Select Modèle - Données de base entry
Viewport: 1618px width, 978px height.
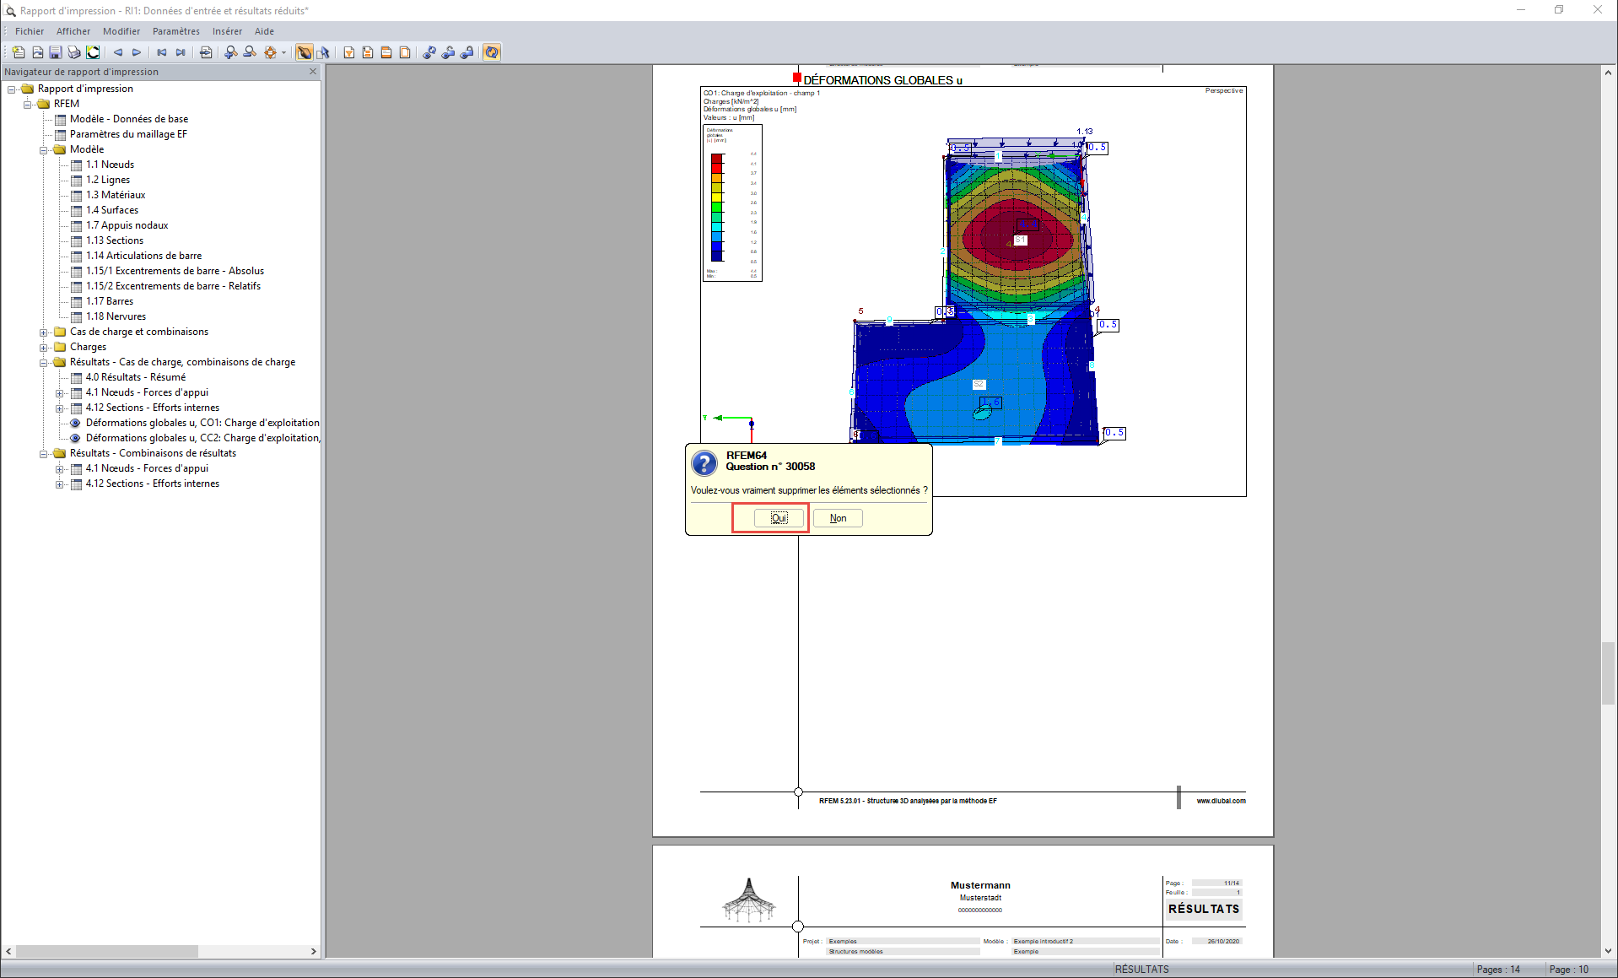129,119
